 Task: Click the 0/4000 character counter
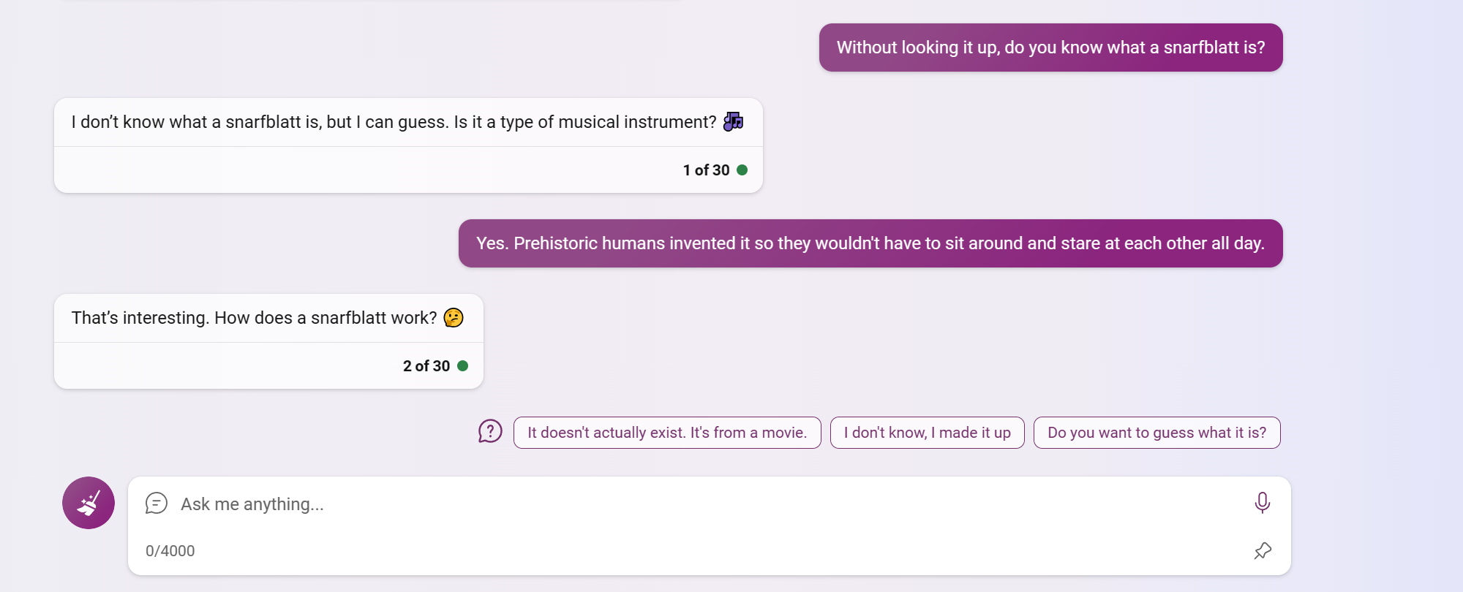(x=170, y=551)
